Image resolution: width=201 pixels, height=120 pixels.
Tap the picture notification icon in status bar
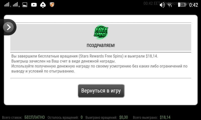25,5
